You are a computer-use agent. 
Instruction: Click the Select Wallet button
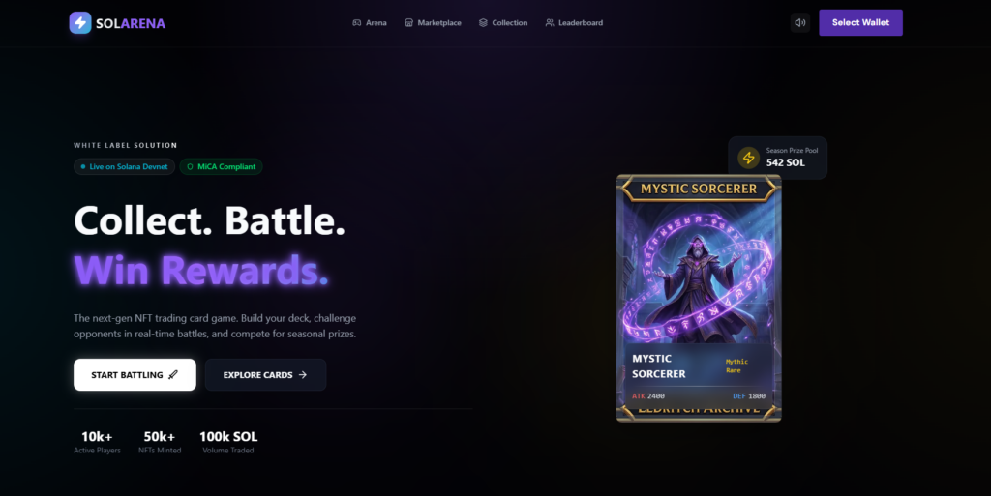(x=860, y=22)
